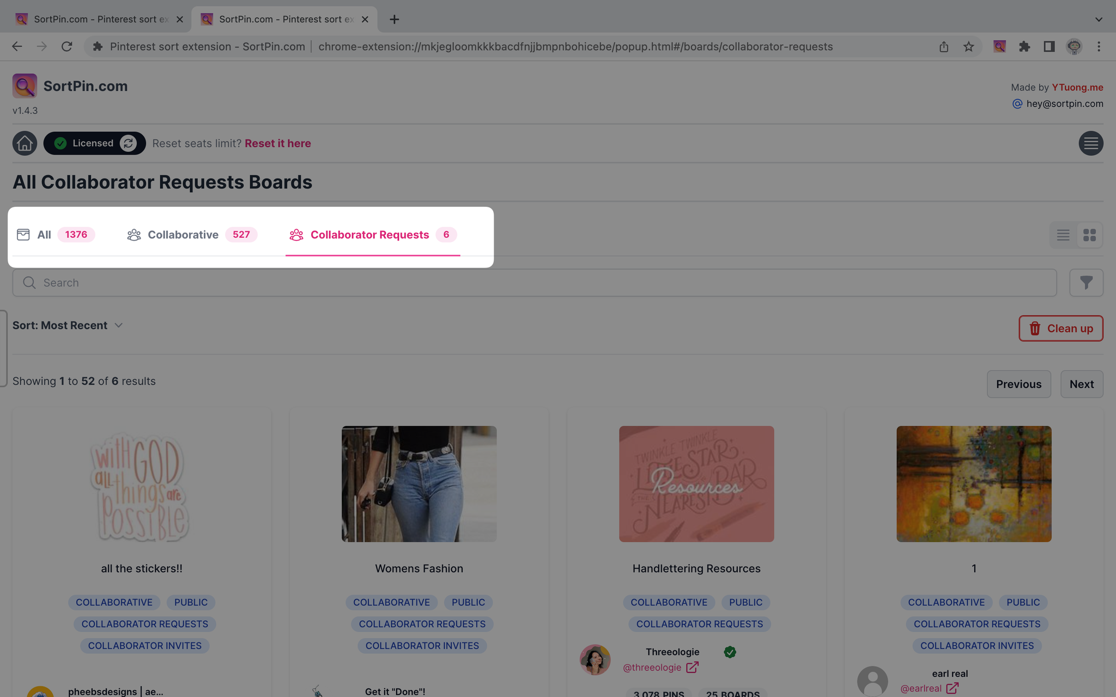Click the 1376 count badge
The width and height of the screenshot is (1116, 697).
click(76, 235)
